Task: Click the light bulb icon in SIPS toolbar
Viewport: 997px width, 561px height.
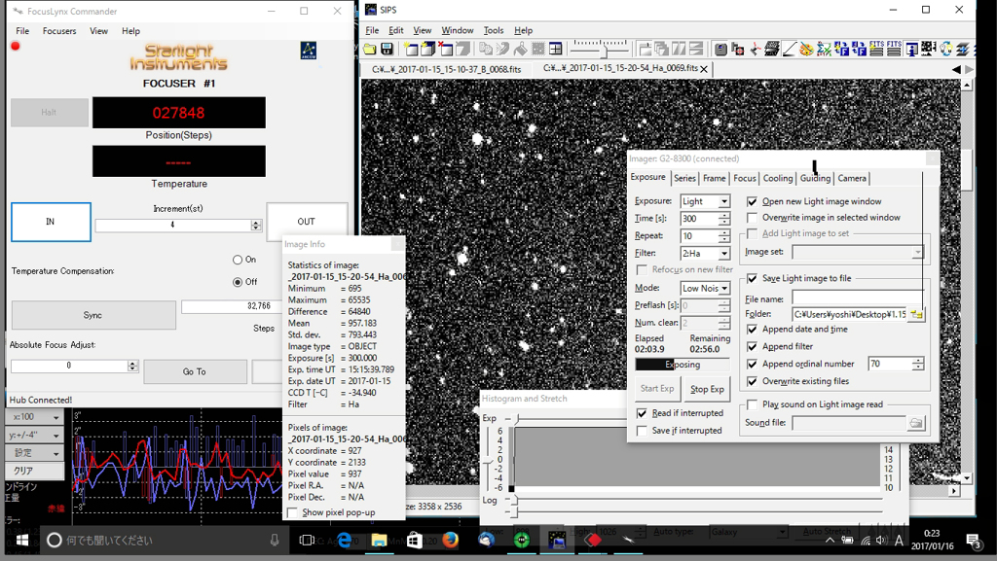Action: click(x=945, y=49)
